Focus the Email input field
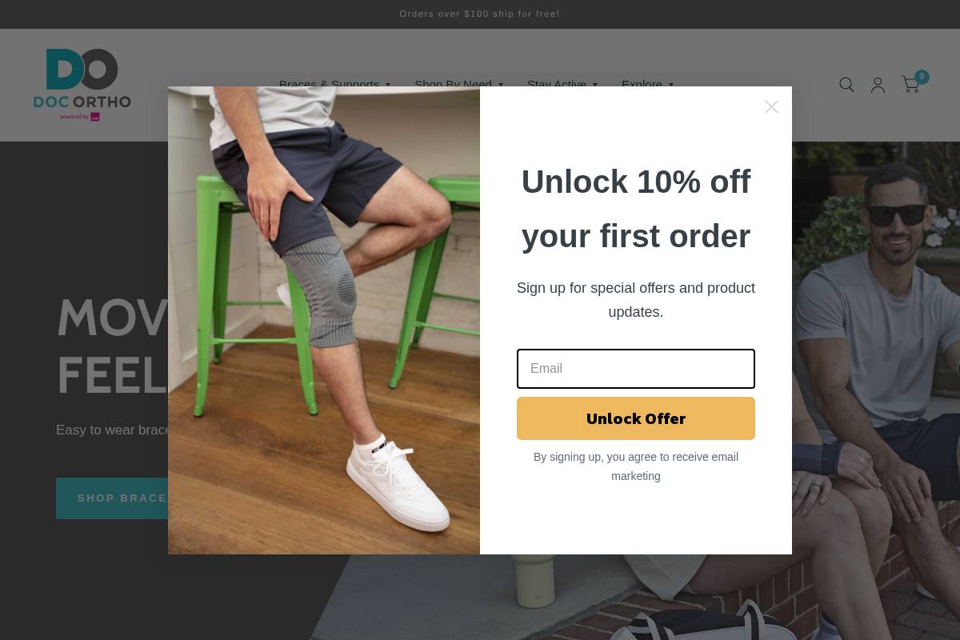The width and height of the screenshot is (960, 640). (x=636, y=369)
